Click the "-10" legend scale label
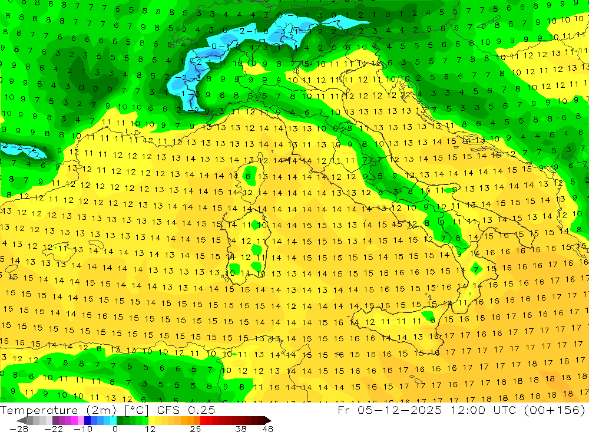This screenshot has width=589, height=432. click(83, 429)
